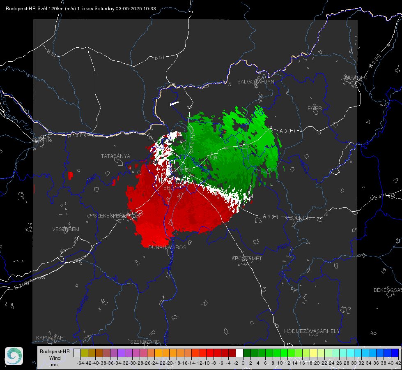The image size is (402, 370).
Task: Click the ÉRD town label
Action: 168,188
